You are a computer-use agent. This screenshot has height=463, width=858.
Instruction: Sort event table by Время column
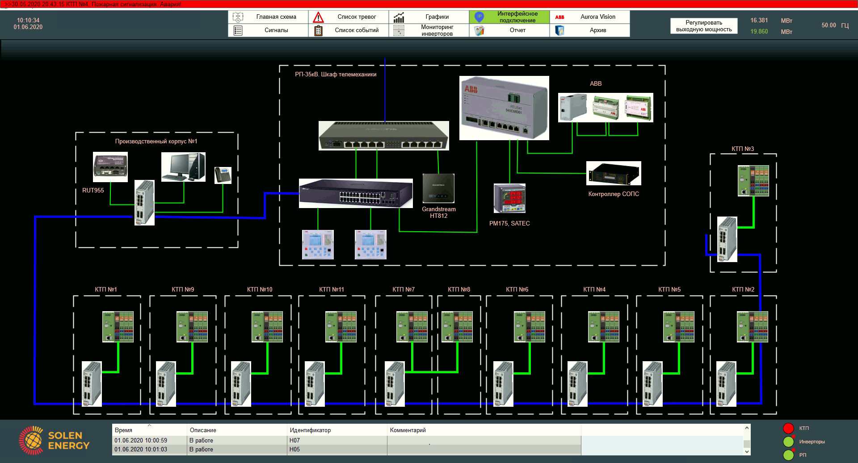click(123, 430)
